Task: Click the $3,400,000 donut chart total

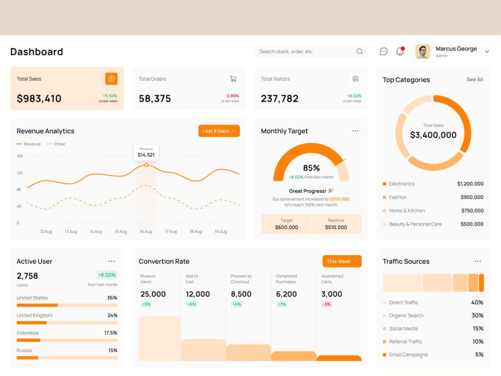Action: coord(433,135)
